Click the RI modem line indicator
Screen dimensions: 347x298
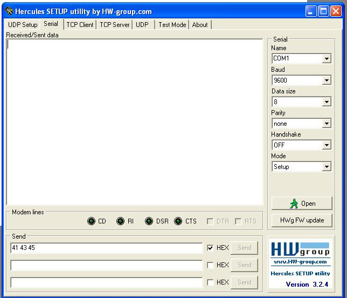[120, 221]
